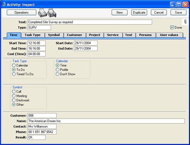Click the Contact field Mrs Williamson

42,126
